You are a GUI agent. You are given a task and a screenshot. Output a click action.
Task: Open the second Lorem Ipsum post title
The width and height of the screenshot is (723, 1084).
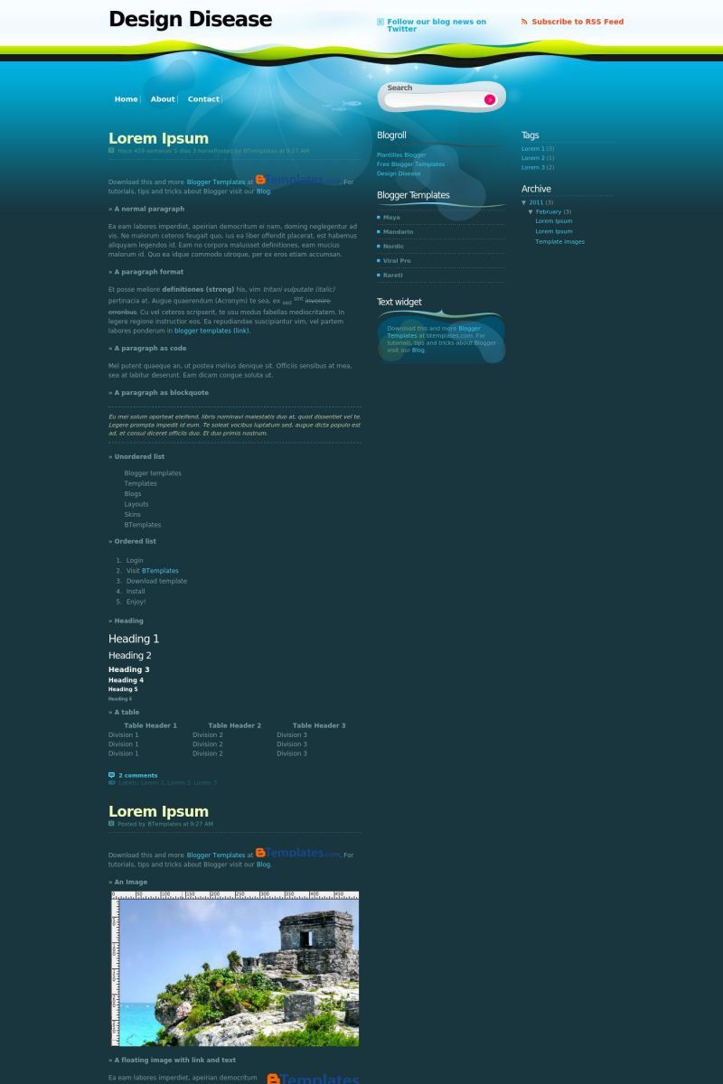pos(158,811)
